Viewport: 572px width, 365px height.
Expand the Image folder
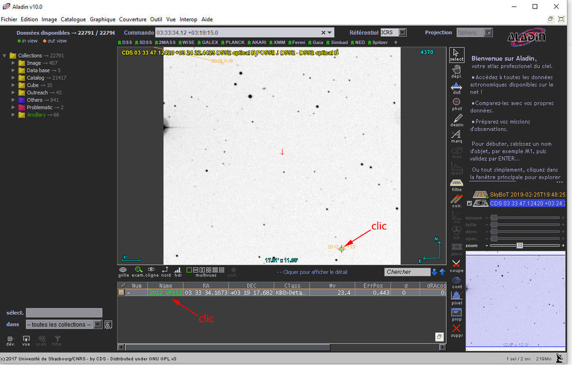[13, 63]
